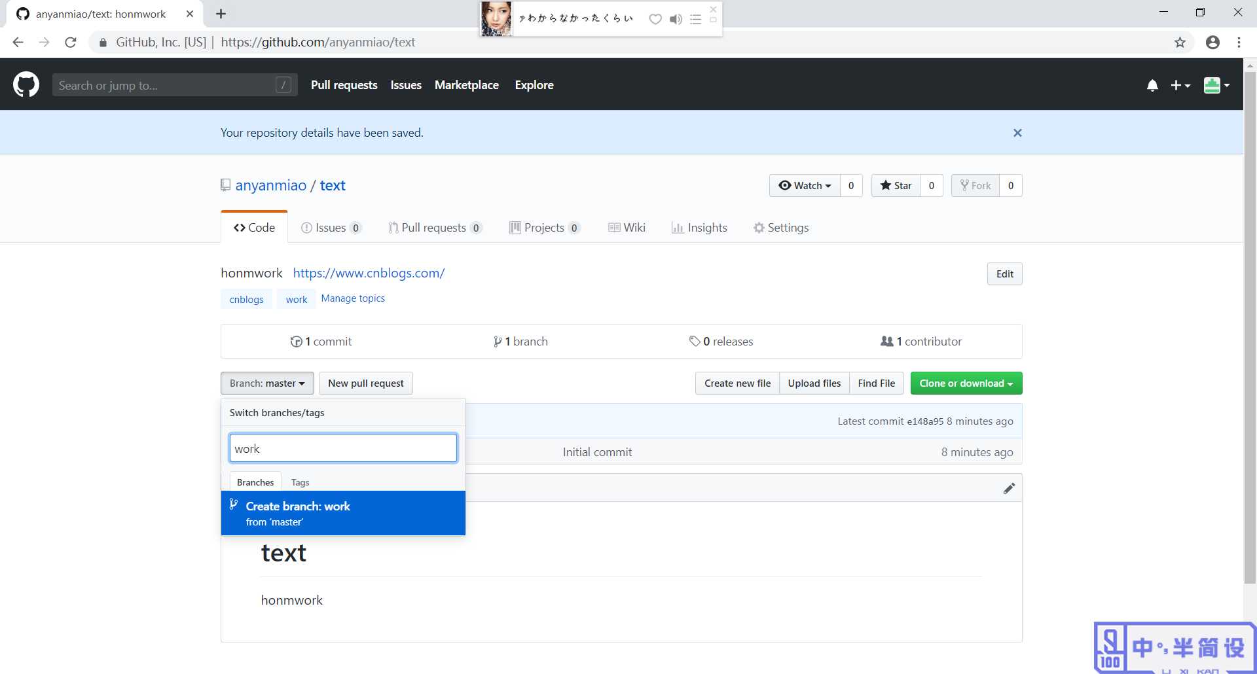1257x674 pixels.
Task: Switch to Tags tab in dropdown
Action: tap(300, 482)
